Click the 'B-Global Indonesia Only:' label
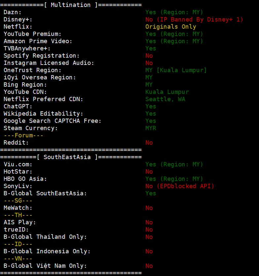Image resolution: width=259 pixels, height=276 pixels. [47, 251]
